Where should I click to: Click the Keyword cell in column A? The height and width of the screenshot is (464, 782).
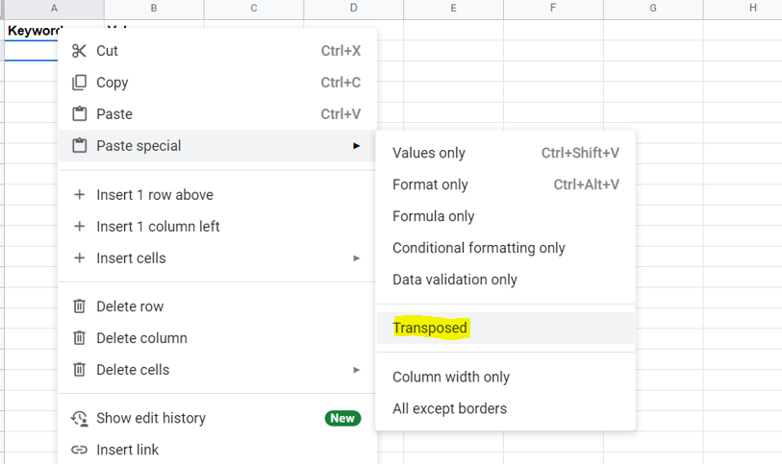(x=29, y=31)
